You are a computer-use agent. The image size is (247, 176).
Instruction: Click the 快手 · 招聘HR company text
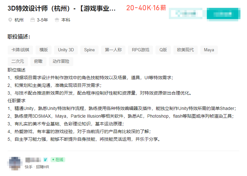click(37, 167)
